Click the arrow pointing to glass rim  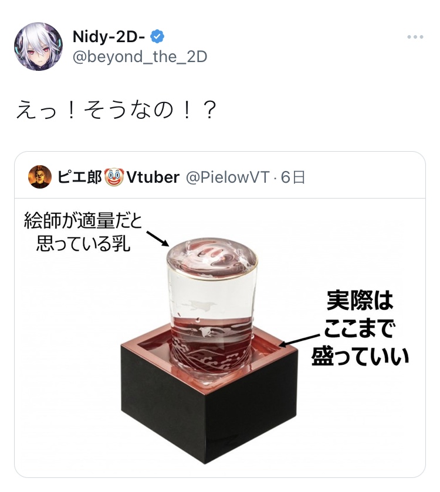point(158,239)
